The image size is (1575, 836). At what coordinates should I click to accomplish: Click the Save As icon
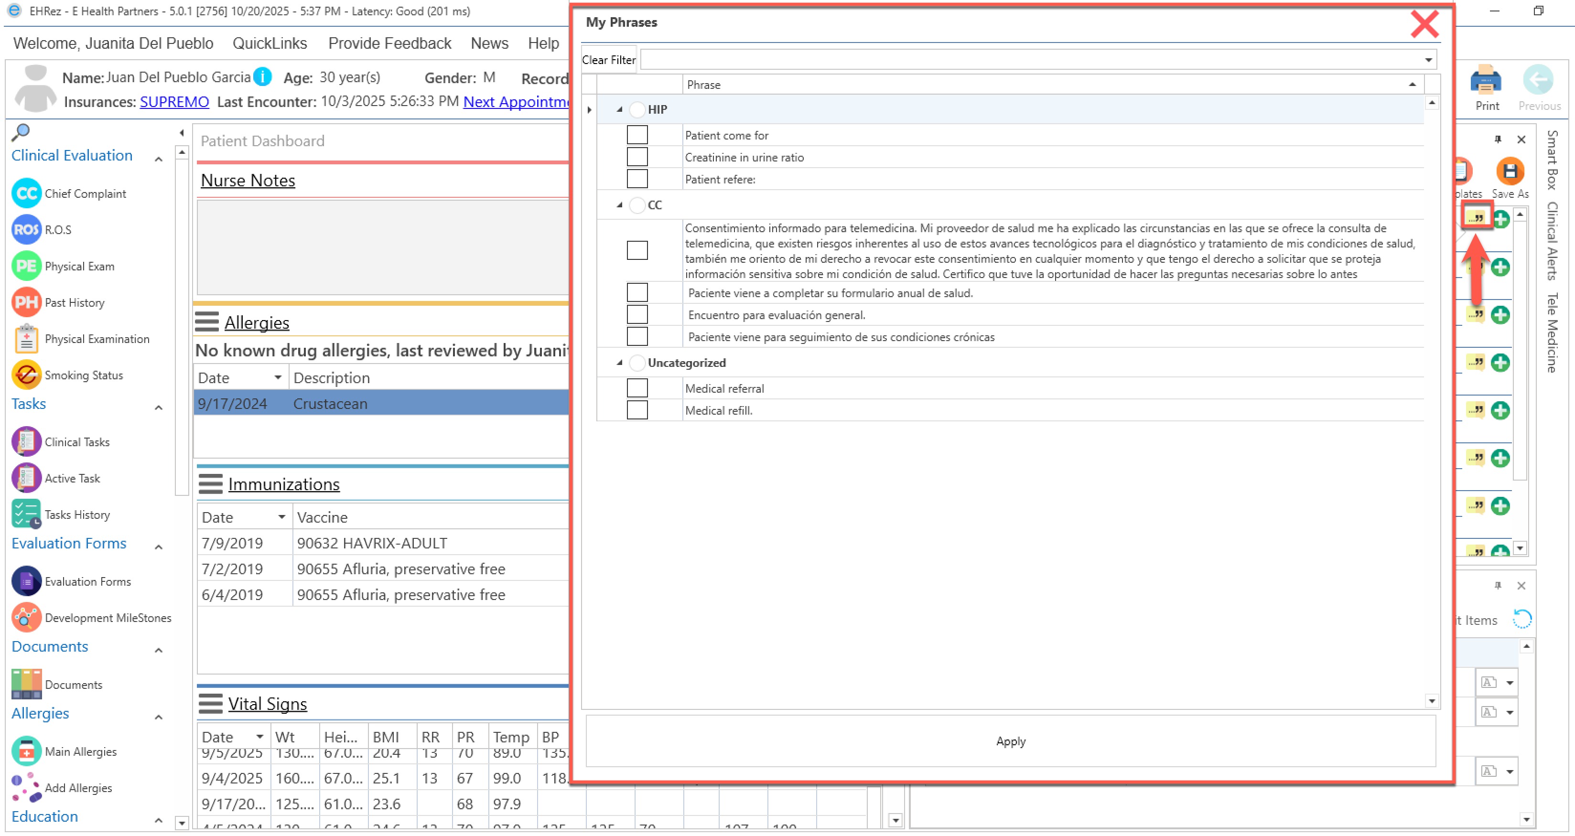pos(1510,171)
